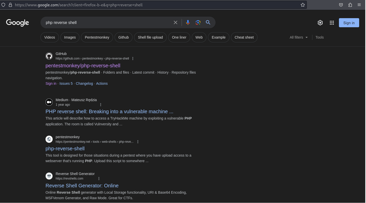This screenshot has height=203, width=366.
Task: Open Google Lens image search icon
Action: click(x=198, y=22)
